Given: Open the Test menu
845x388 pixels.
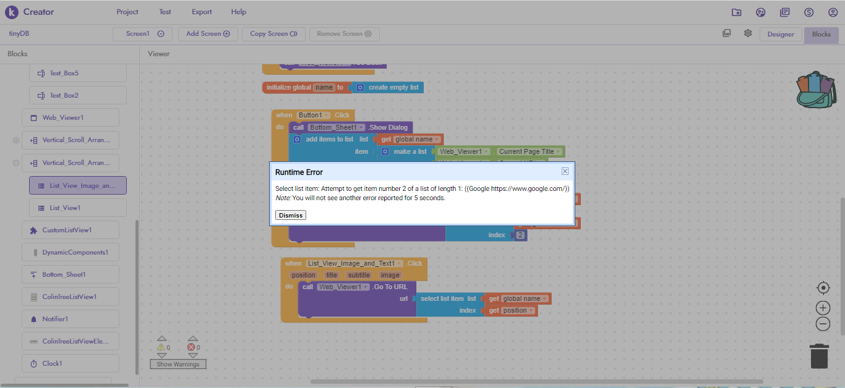Looking at the screenshot, I should (165, 12).
